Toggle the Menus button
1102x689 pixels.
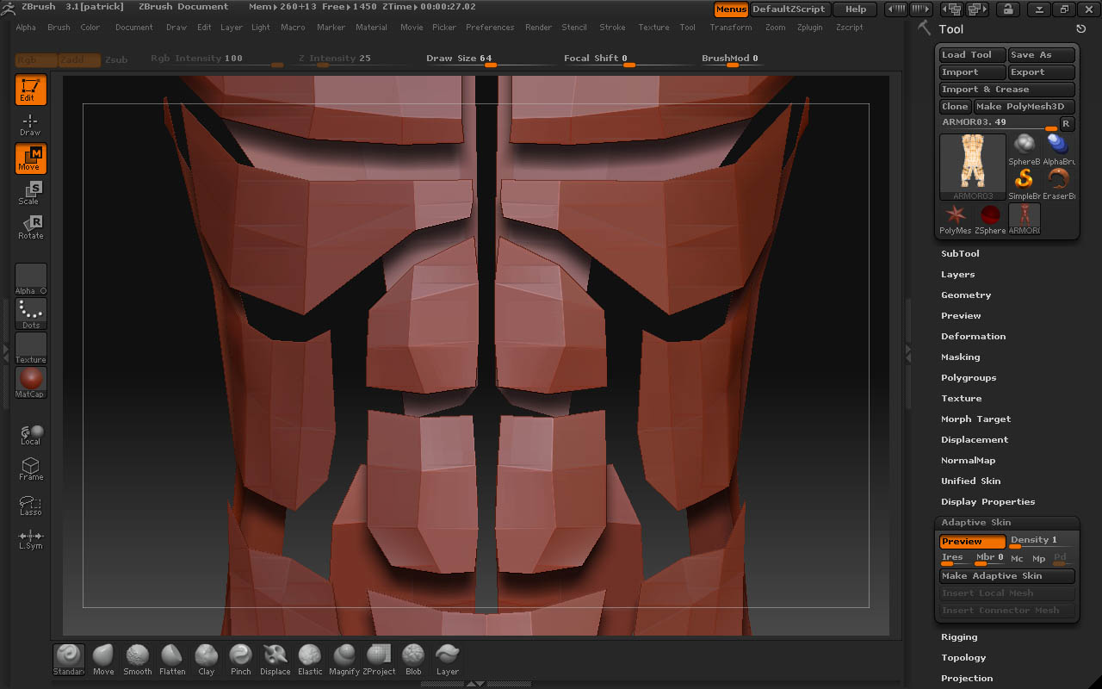(731, 9)
